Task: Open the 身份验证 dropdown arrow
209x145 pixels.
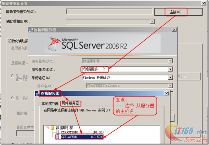Action: pyautogui.click(x=170, y=77)
